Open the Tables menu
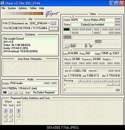 pos(33,8)
